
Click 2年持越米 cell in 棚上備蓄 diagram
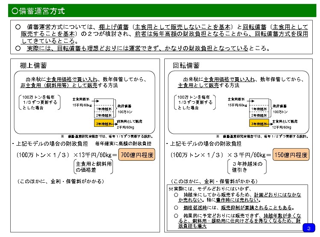104,115
